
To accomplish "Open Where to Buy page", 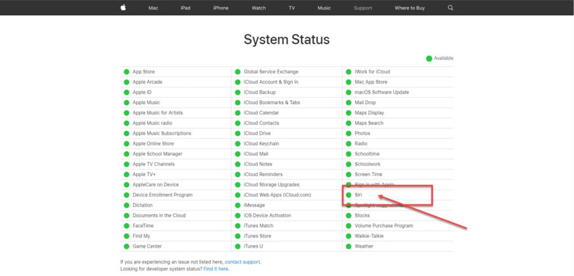I will click(x=410, y=8).
